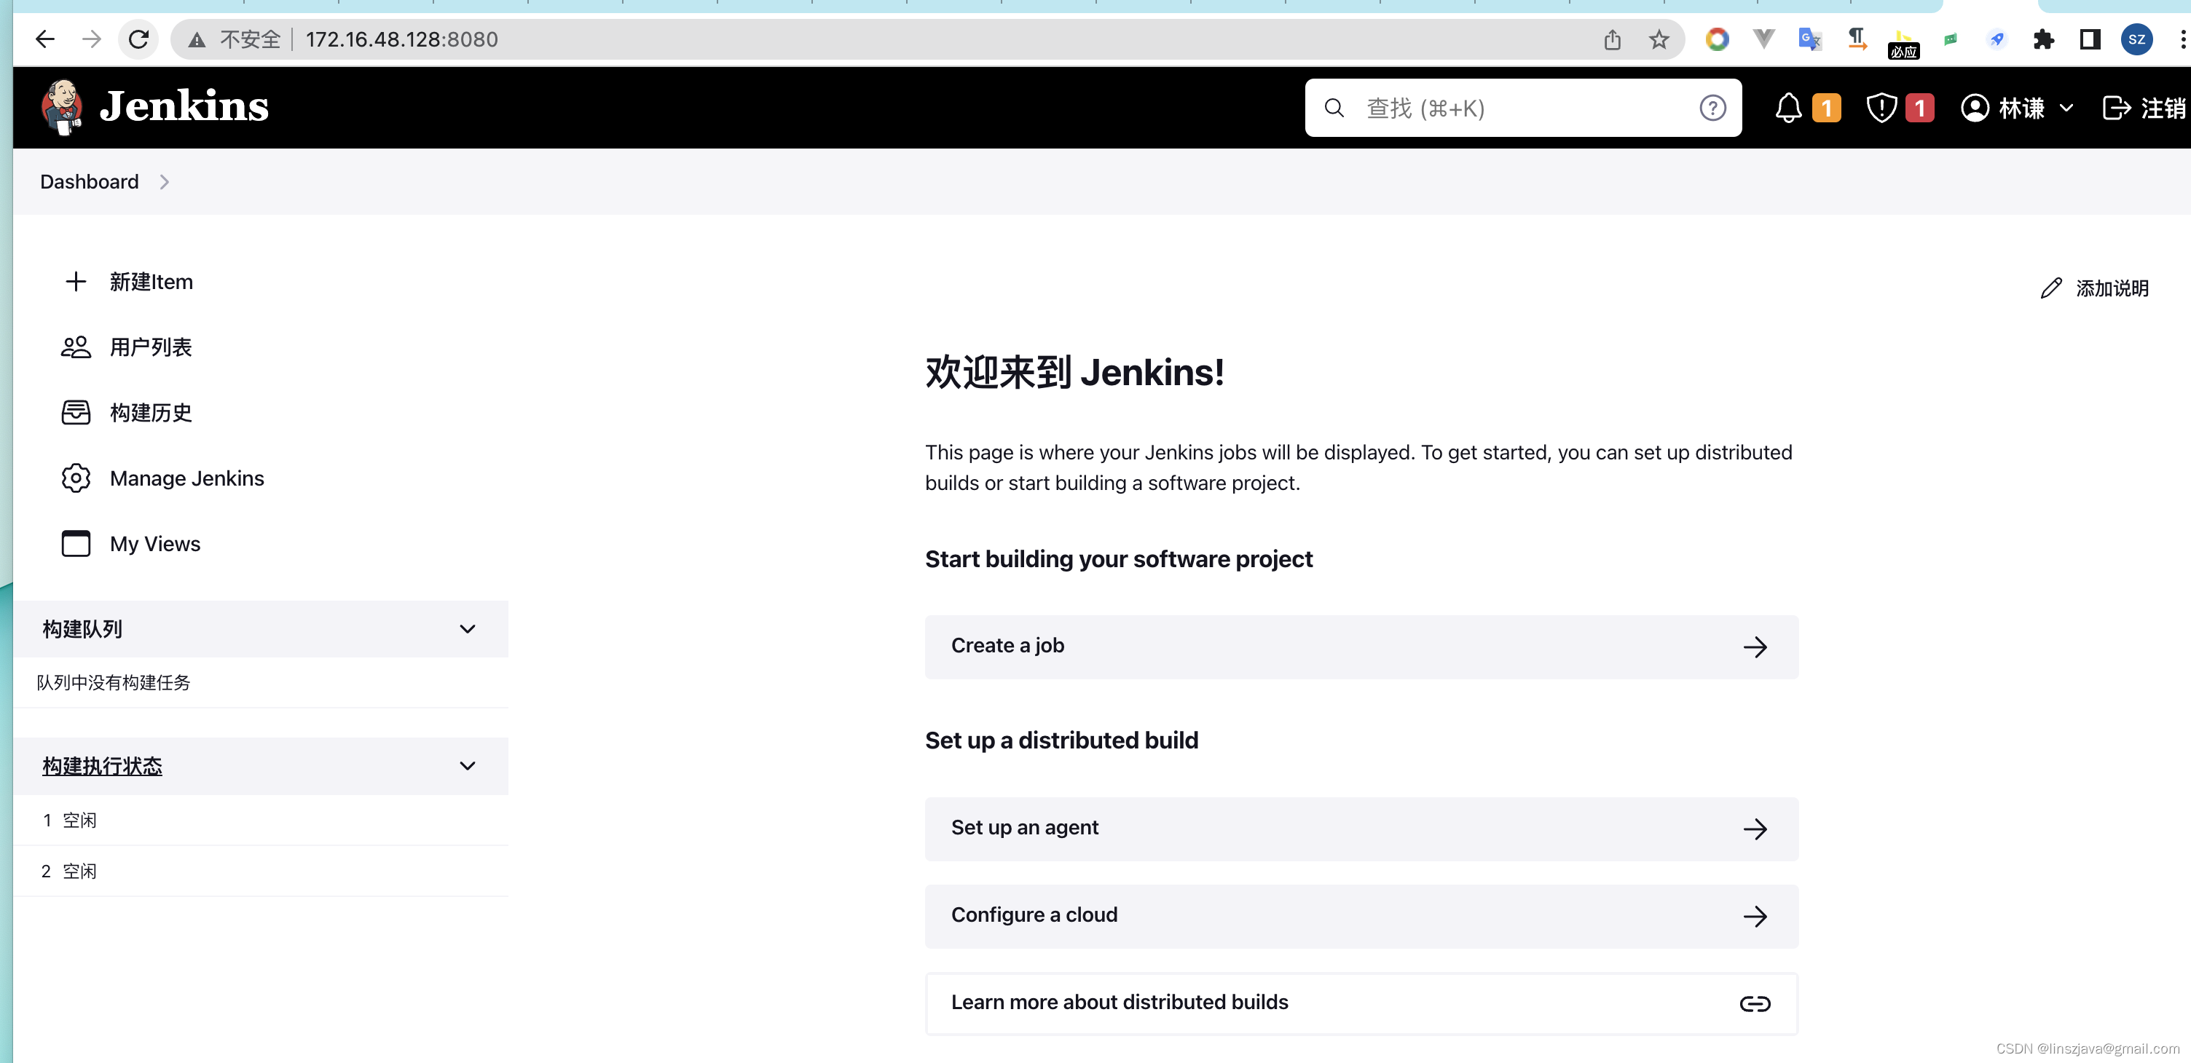Click the search help question mark icon
The width and height of the screenshot is (2191, 1063).
pyautogui.click(x=1712, y=108)
